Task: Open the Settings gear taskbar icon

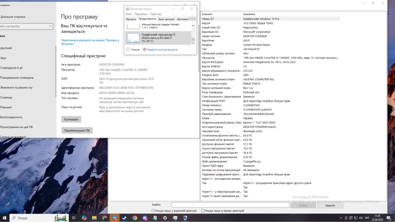Action: [165, 218]
